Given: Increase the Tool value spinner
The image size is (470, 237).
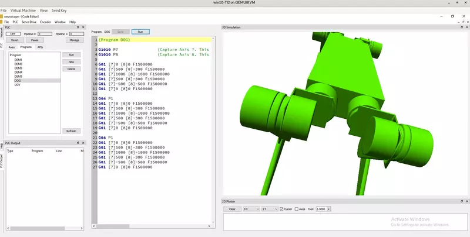Looking at the screenshot, I should [330, 208].
